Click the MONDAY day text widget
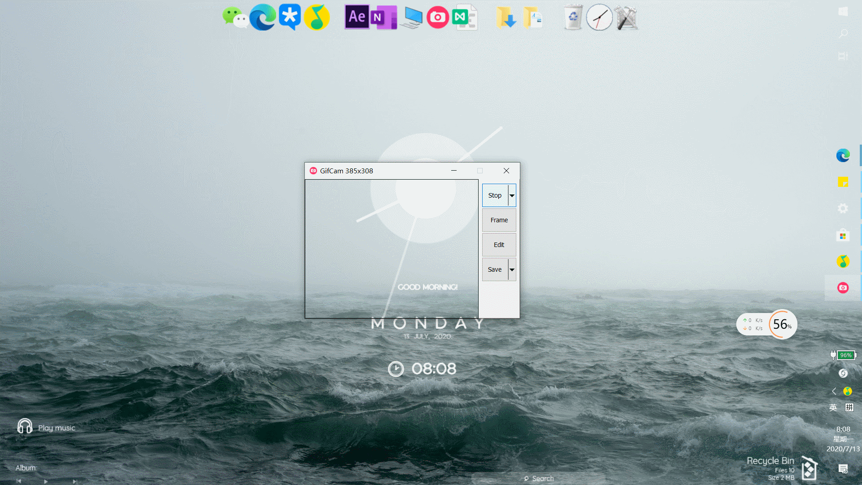This screenshot has height=485, width=862. click(x=428, y=323)
